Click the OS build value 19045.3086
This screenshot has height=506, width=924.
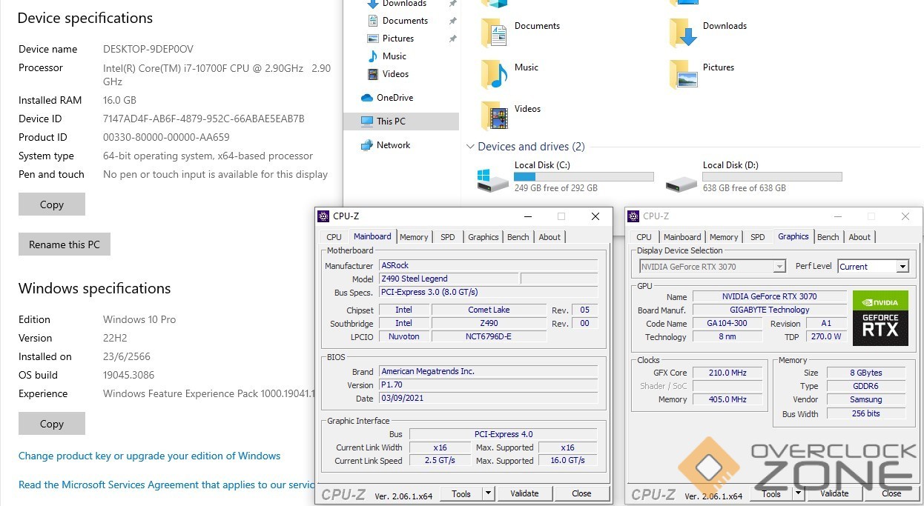[x=129, y=375]
